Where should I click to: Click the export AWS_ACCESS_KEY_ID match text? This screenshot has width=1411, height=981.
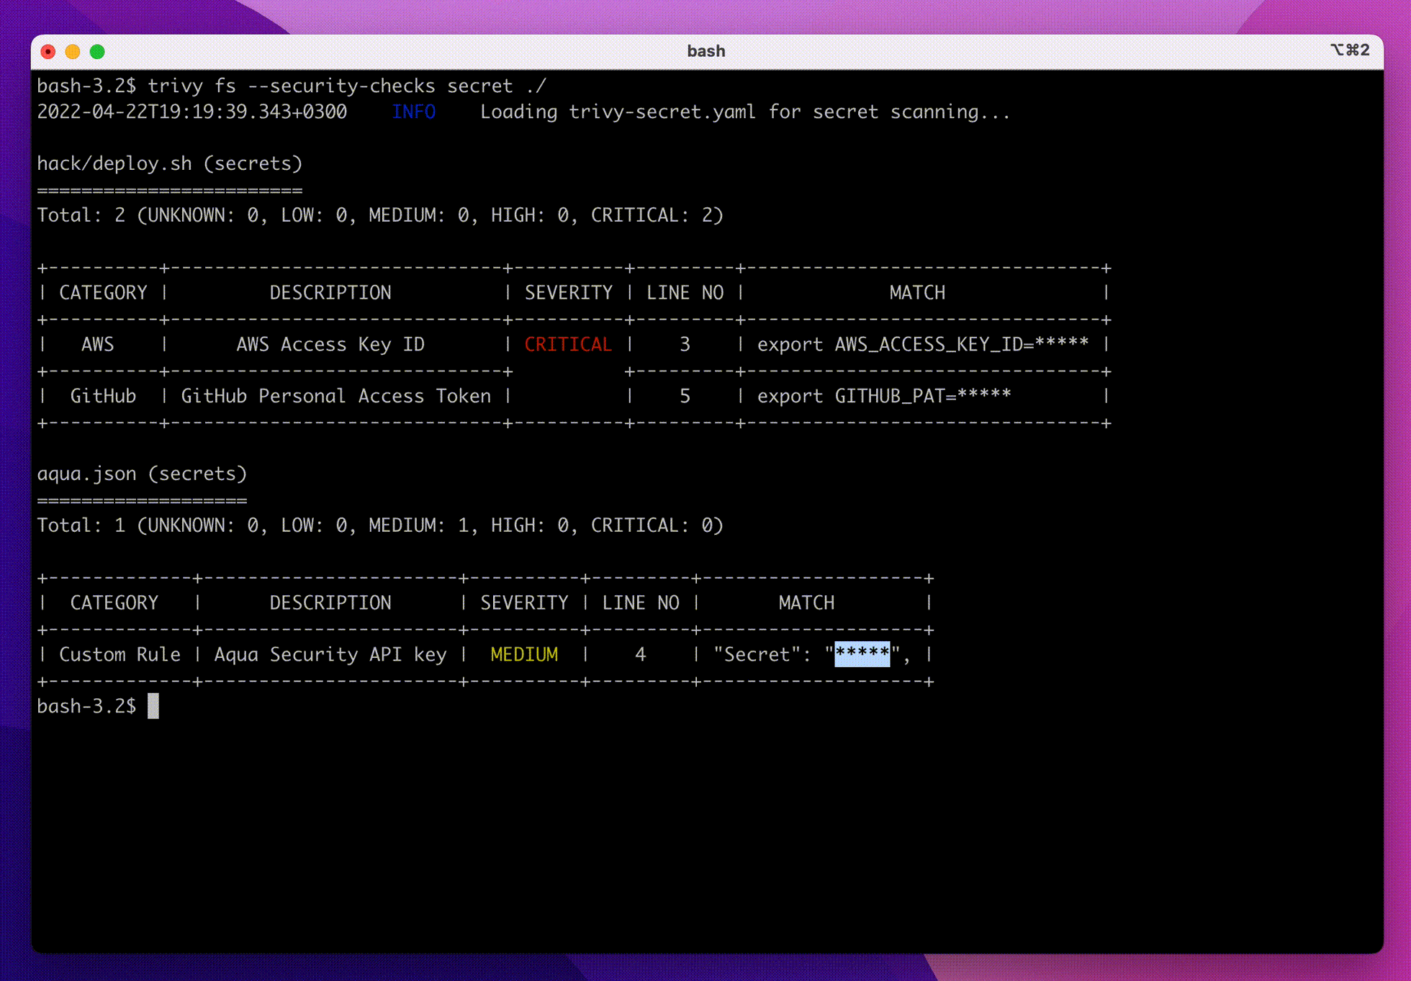[923, 345]
